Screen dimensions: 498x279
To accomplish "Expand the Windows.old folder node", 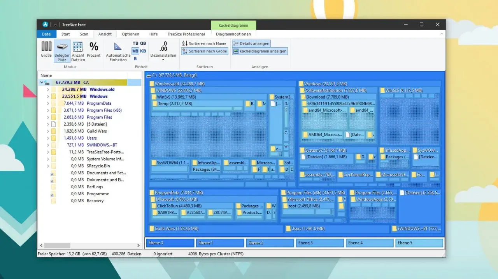I will (48, 89).
